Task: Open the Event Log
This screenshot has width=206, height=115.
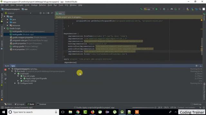Action: pos(196,104)
